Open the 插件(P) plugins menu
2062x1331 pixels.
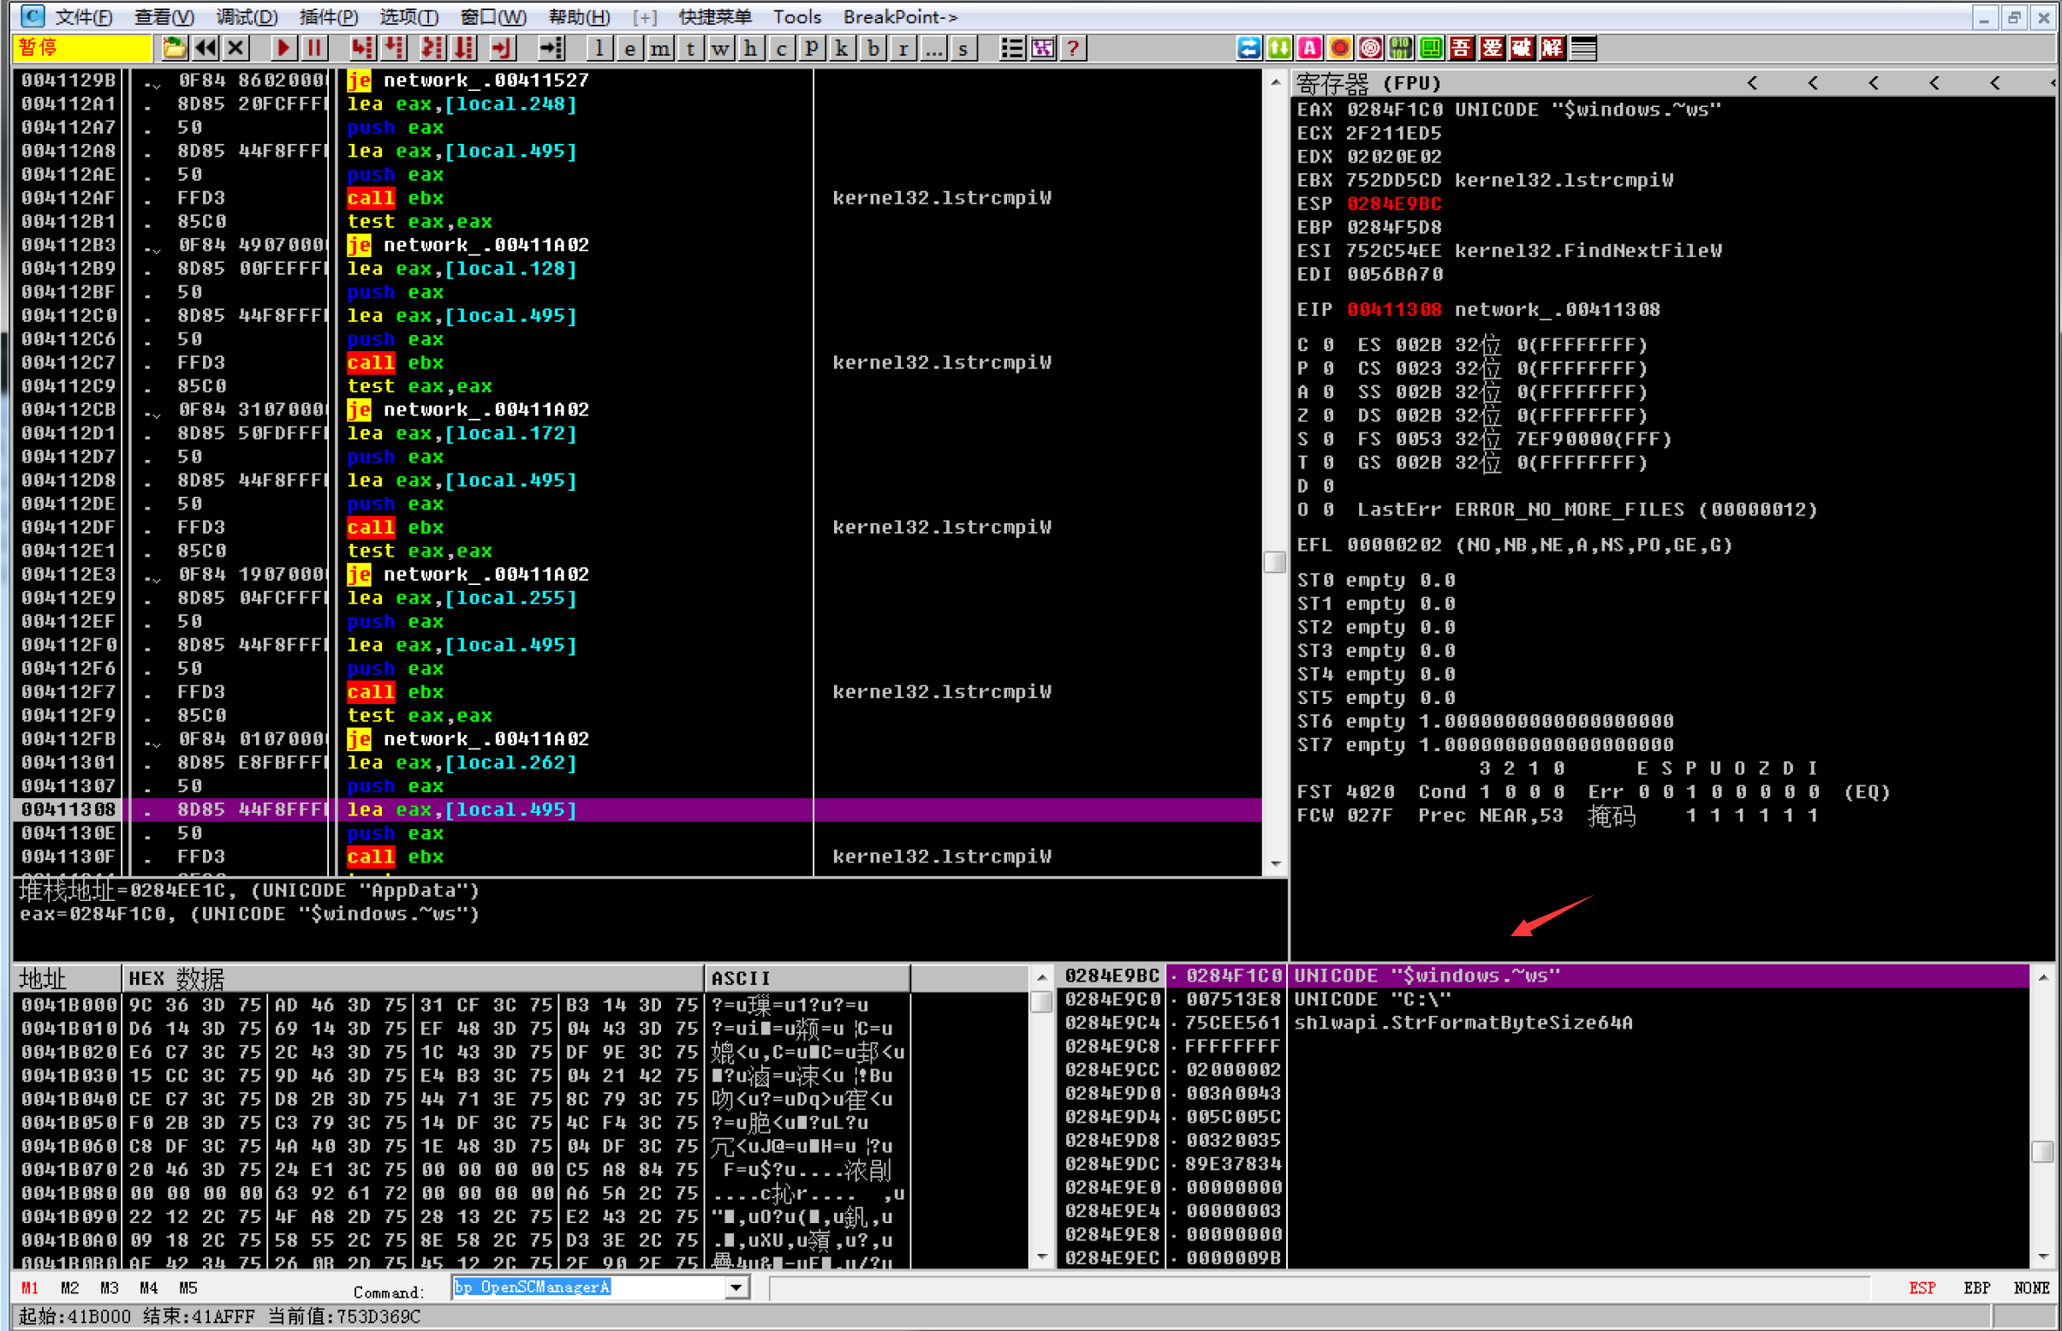[x=327, y=16]
